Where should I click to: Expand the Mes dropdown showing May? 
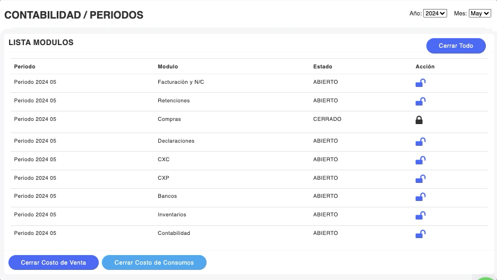(x=479, y=13)
